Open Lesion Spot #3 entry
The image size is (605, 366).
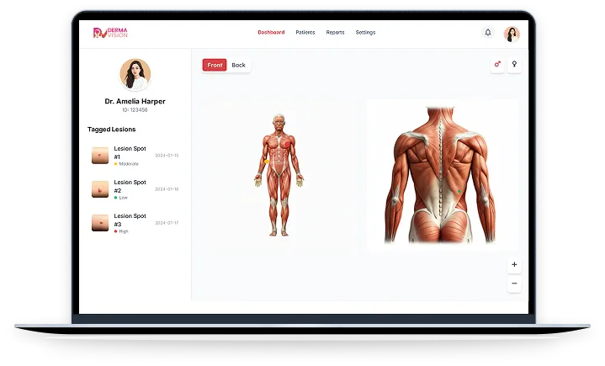pyautogui.click(x=135, y=223)
